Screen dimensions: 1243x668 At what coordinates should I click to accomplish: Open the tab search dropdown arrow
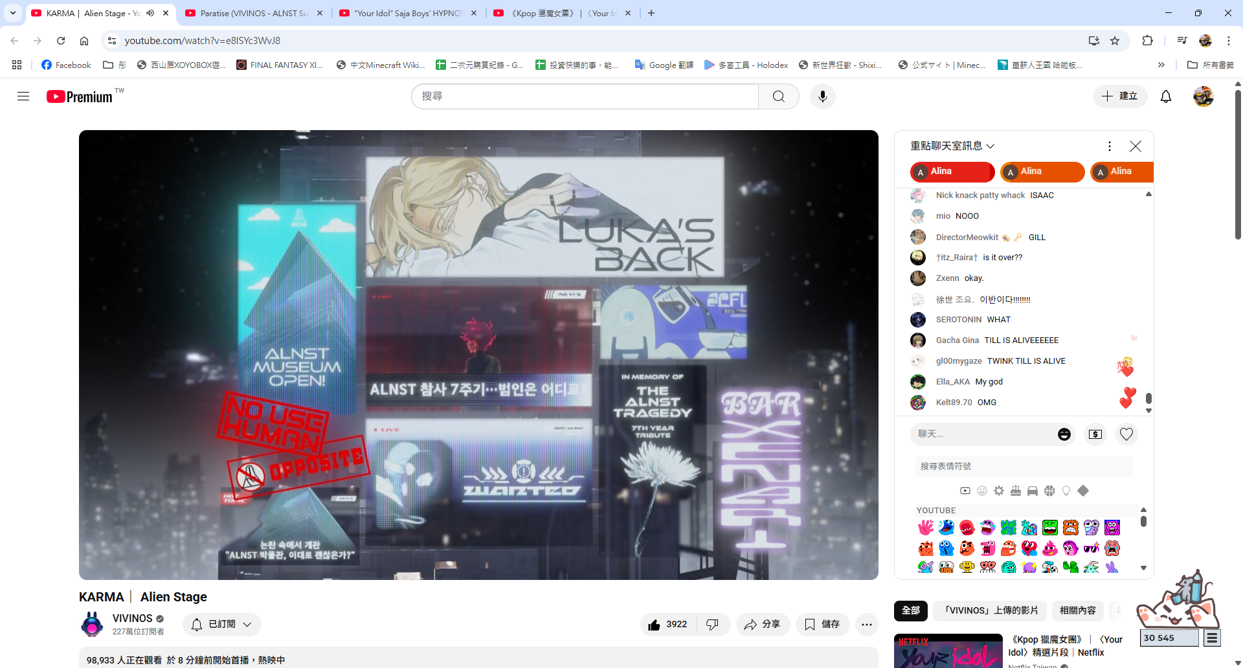13,13
